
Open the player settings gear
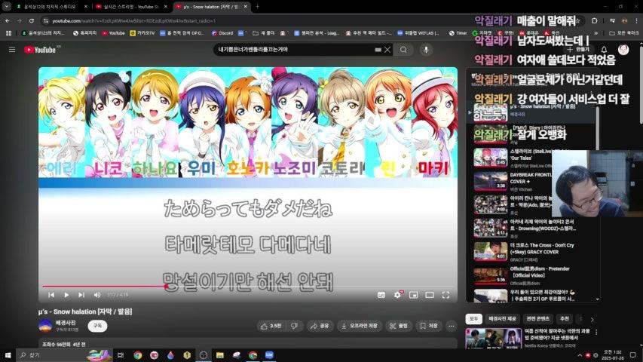tap(397, 295)
